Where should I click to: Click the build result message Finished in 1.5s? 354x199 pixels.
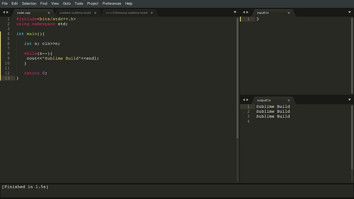point(25,187)
